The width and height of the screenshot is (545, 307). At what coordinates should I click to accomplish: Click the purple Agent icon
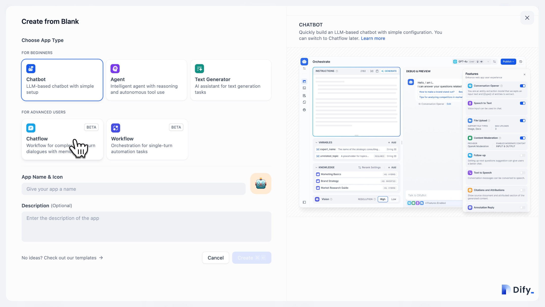pos(115,68)
